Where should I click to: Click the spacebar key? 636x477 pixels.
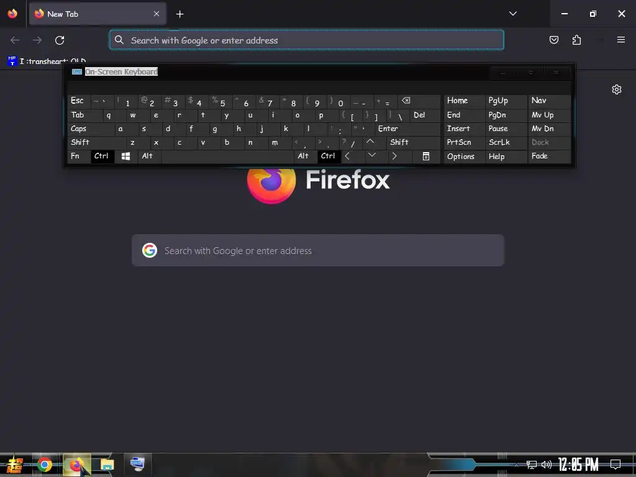coord(227,156)
